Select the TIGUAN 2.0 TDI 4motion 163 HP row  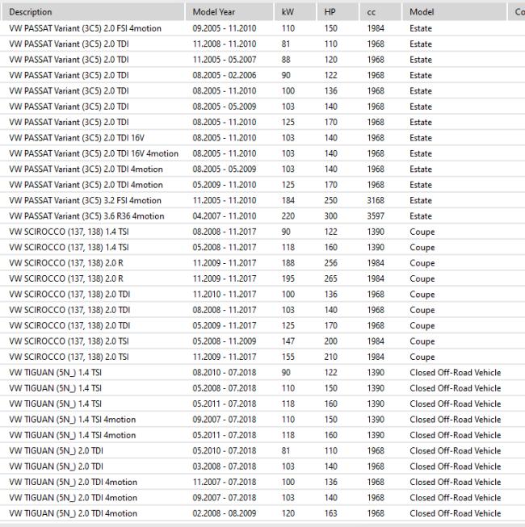tap(262, 513)
